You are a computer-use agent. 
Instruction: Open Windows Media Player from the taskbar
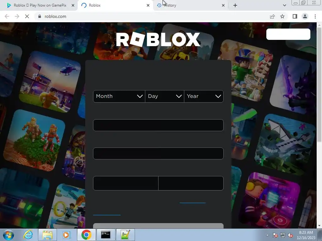point(66,235)
